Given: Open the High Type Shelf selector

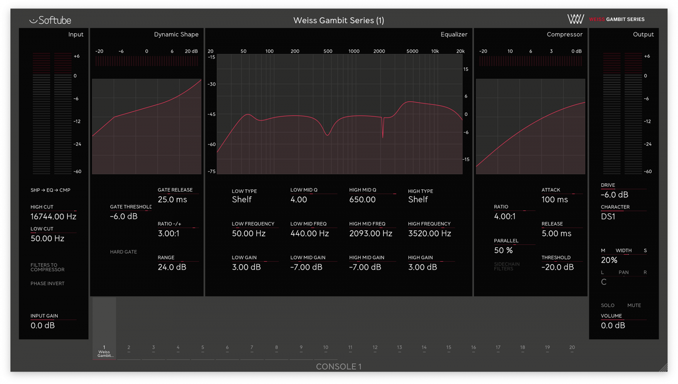Looking at the screenshot, I should point(418,200).
